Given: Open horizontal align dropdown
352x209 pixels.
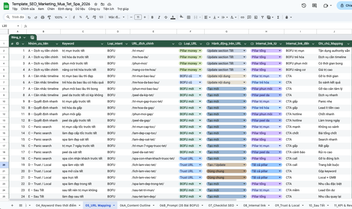Looking at the screenshot, I should pos(207,17).
